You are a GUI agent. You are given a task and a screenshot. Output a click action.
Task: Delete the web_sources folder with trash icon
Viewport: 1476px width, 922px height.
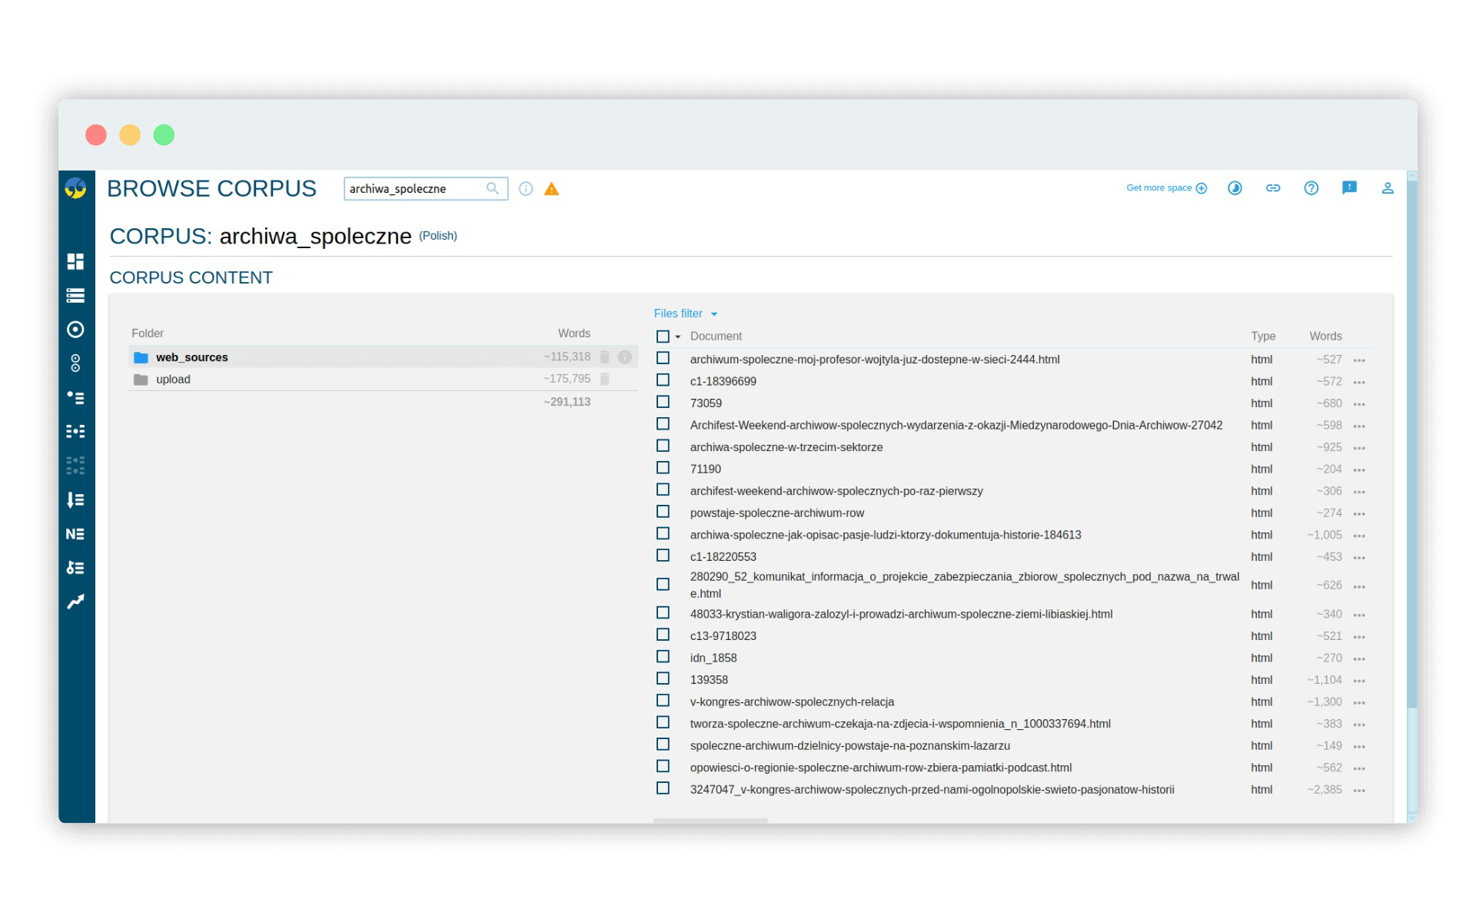click(605, 357)
